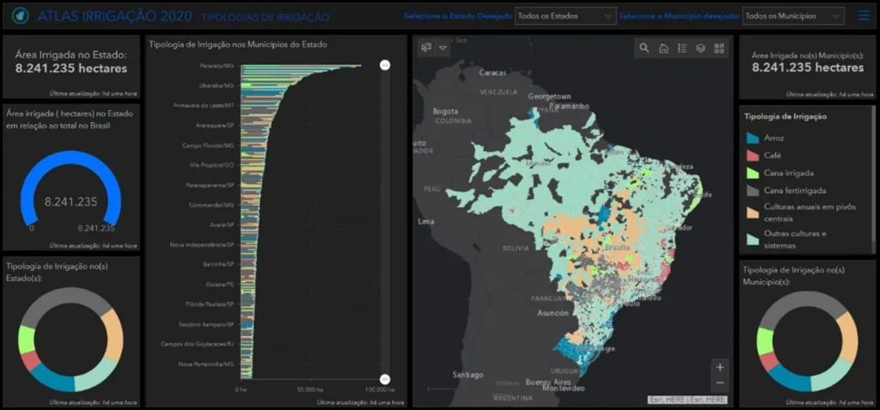Click the chart scroll handle at top
Viewport: 880px width, 410px height.
385,65
